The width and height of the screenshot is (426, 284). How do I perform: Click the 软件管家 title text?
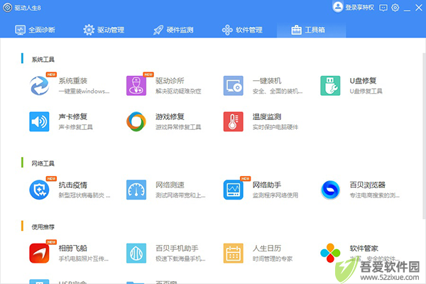(x=364, y=248)
